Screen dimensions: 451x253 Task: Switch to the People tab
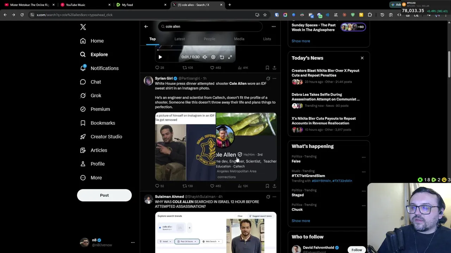point(209,39)
